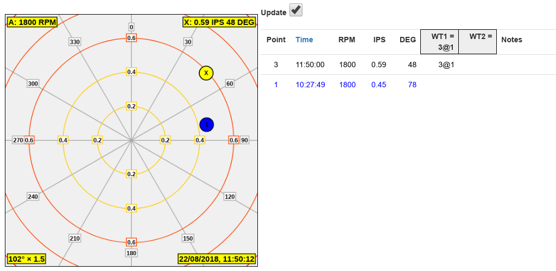This screenshot has height=271, width=556.
Task: Open the 10:27:49 time entry for point 1
Action: pos(310,85)
